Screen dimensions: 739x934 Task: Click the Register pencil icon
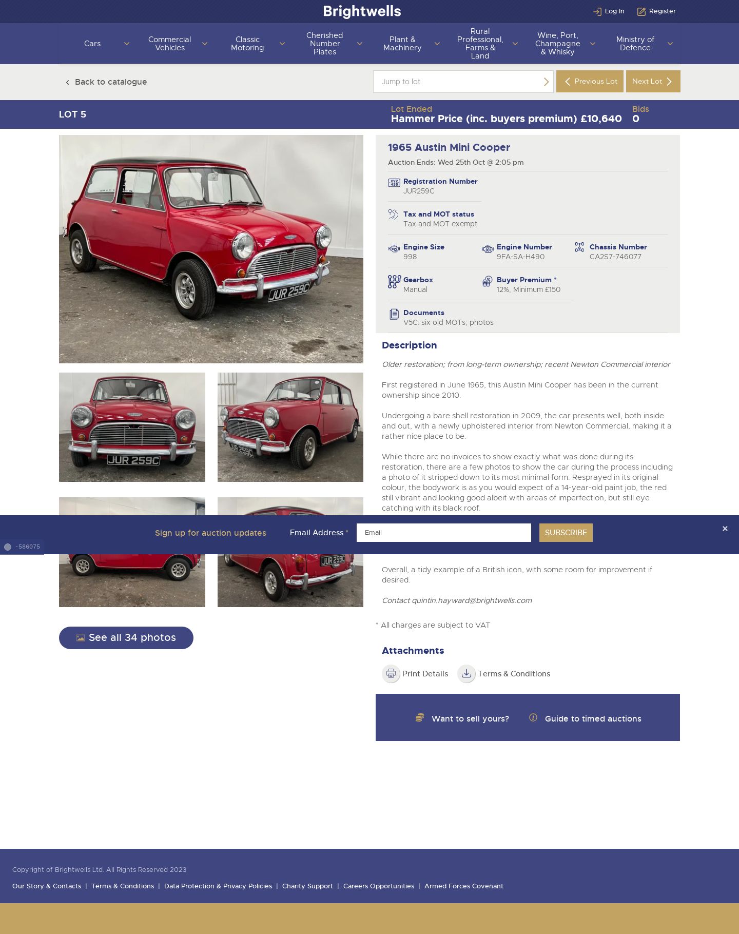(641, 11)
